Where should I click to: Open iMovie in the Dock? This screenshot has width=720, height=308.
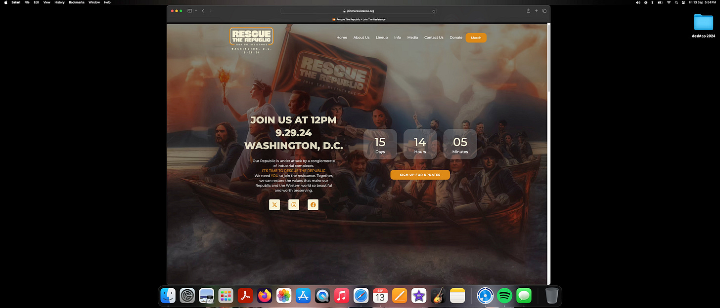[419, 296]
